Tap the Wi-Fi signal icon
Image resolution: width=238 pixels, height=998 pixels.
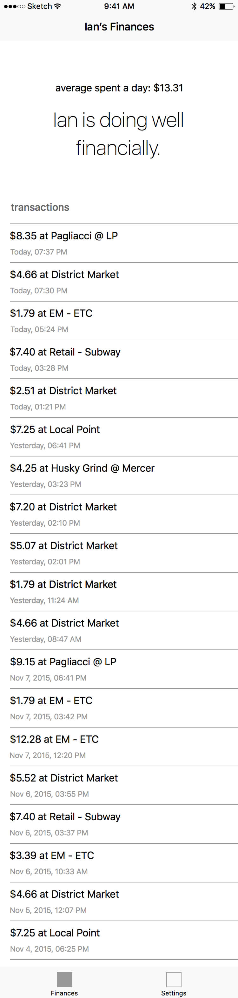tap(58, 6)
